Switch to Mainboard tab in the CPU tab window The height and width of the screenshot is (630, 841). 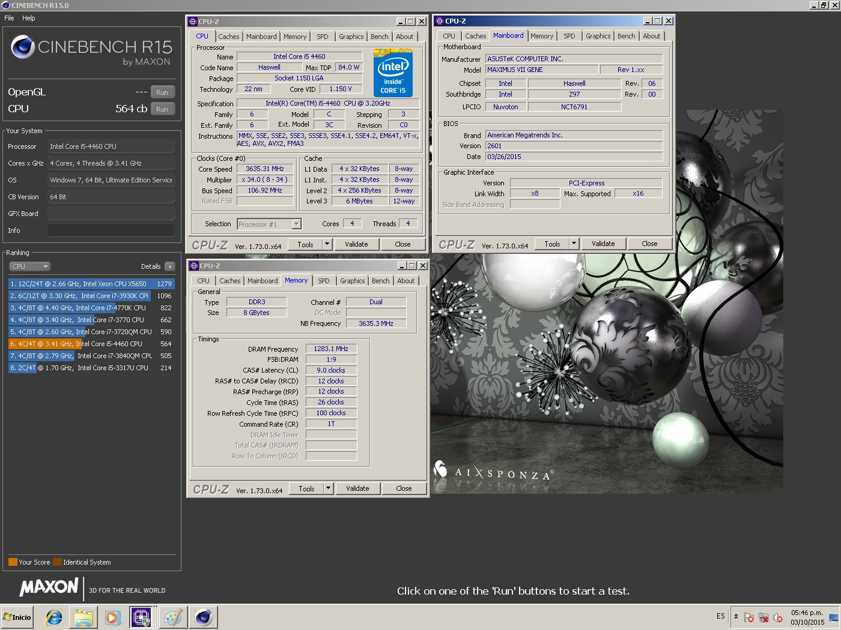point(262,37)
